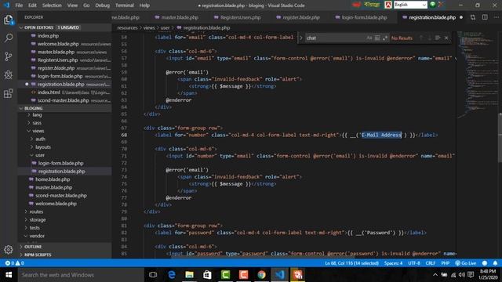Toggle Match Case in find widget

pyautogui.click(x=369, y=38)
